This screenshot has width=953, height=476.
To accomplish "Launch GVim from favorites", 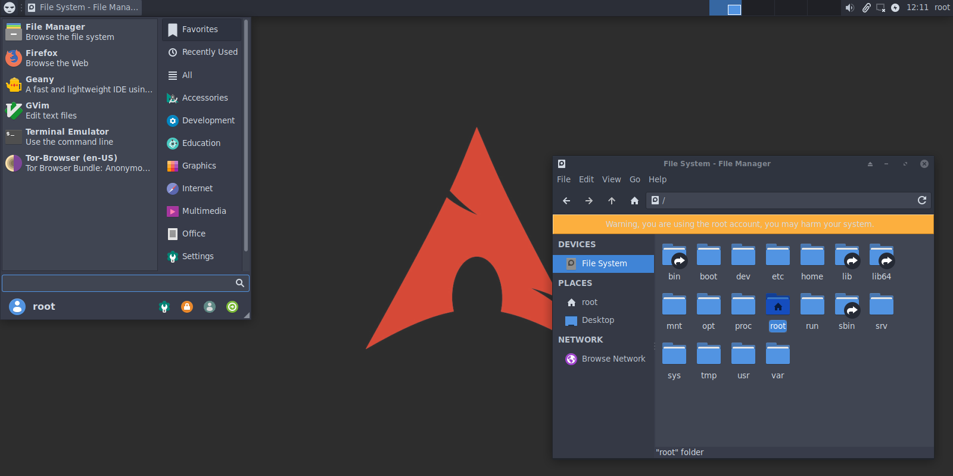I will coord(80,110).
